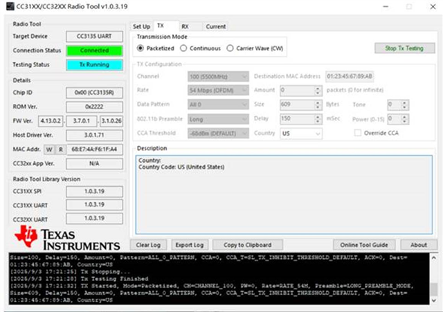
Task: Click the Clear Log button
Action: click(148, 245)
